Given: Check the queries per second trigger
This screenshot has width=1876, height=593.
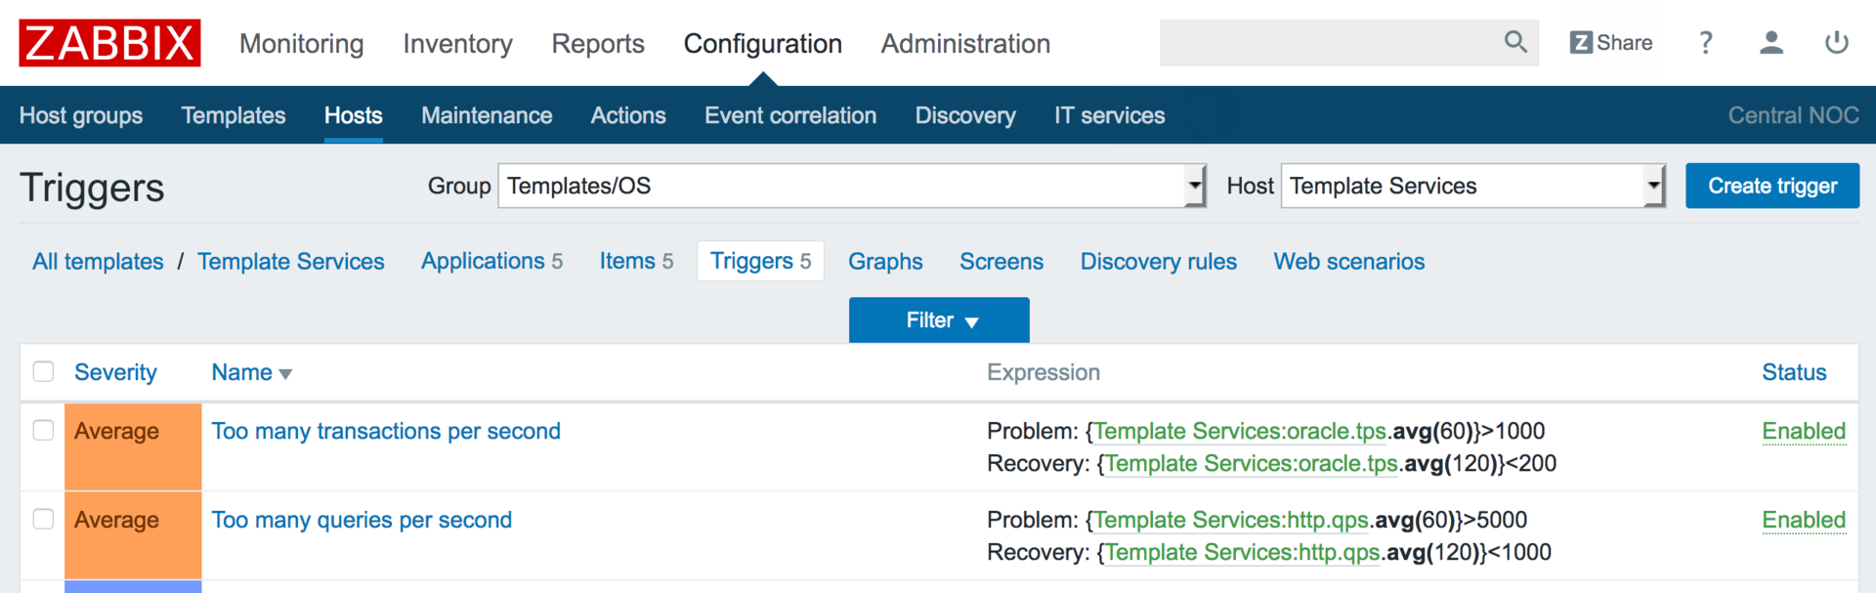Looking at the screenshot, I should 44,520.
